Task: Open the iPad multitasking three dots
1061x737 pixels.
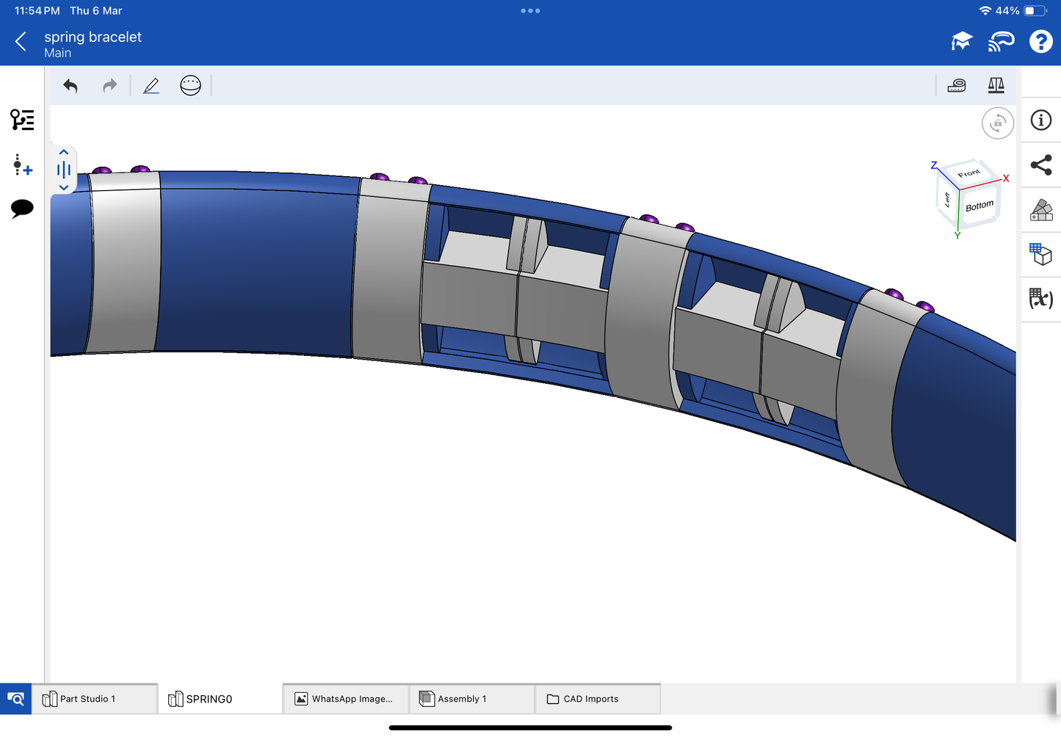Action: pyautogui.click(x=530, y=11)
